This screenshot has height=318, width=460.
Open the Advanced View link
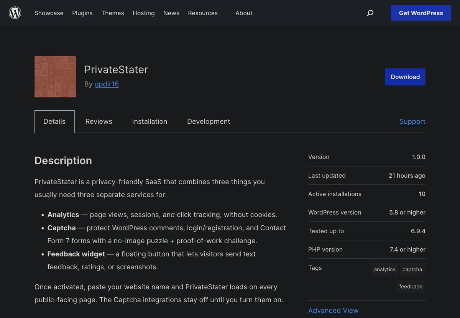pyautogui.click(x=333, y=310)
